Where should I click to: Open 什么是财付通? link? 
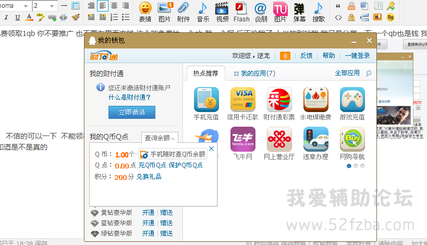tap(129, 97)
